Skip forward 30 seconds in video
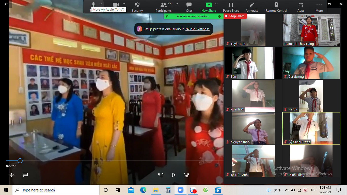The image size is (347, 195). tap(186, 175)
